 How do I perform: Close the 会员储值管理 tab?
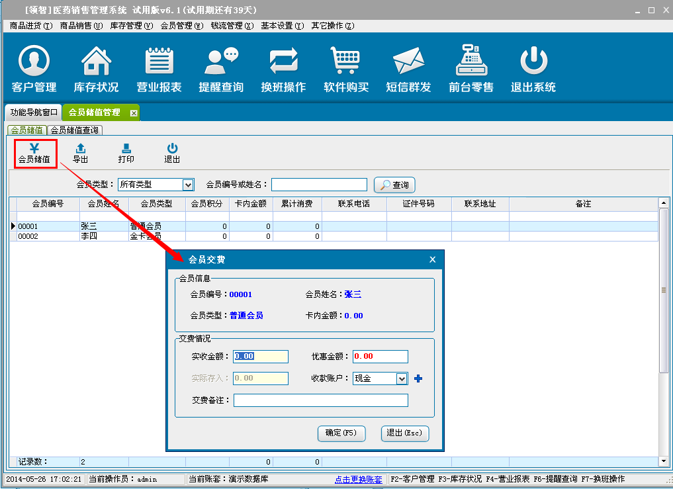(134, 113)
